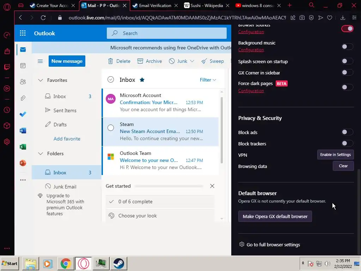
Task: Click the Add favorite link
Action: (x=67, y=139)
